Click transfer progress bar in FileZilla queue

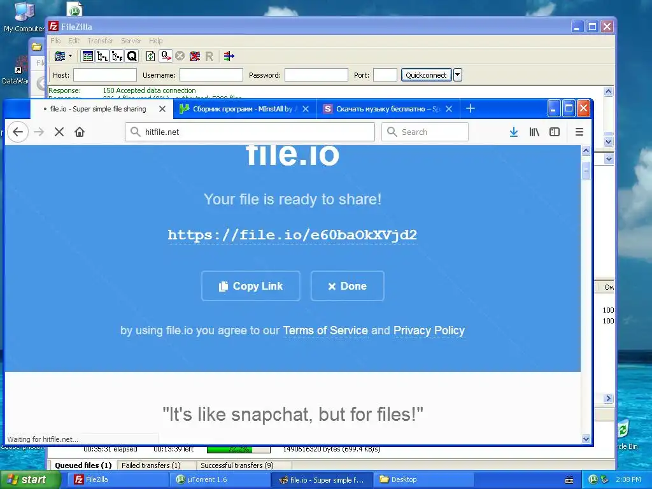[x=239, y=449]
